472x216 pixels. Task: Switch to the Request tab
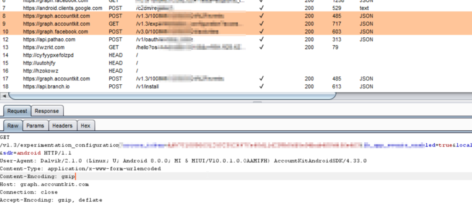tap(17, 111)
